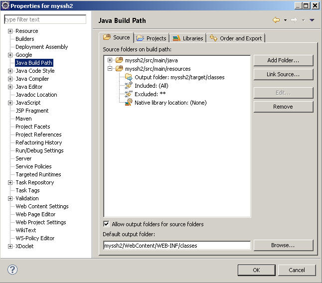Click the Properties window gear icon in title bar

point(5,5)
